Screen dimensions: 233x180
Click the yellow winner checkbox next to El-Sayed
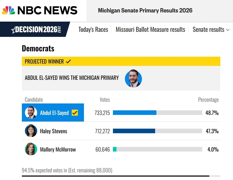click(x=75, y=113)
